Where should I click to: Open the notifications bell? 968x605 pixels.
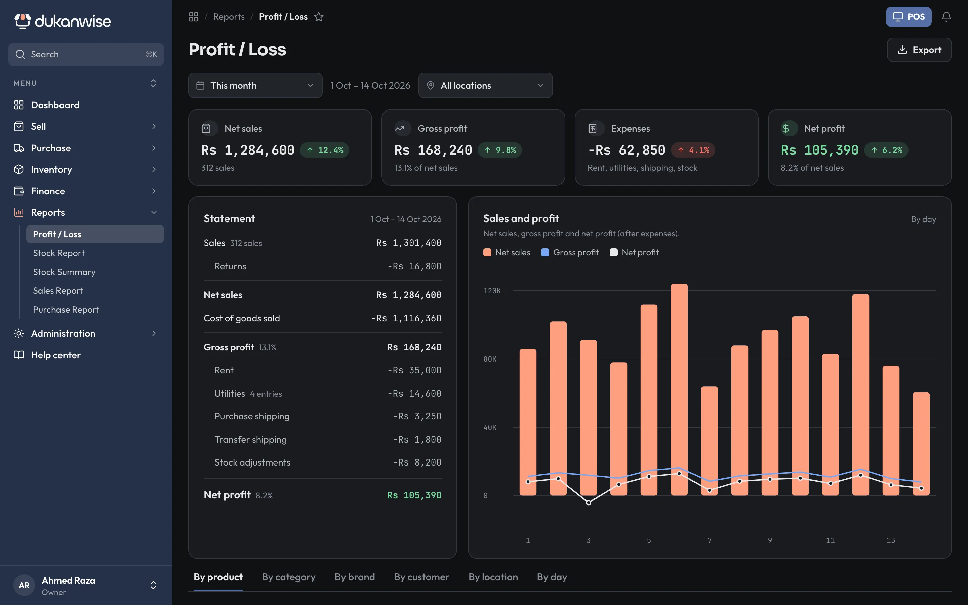[x=946, y=17]
